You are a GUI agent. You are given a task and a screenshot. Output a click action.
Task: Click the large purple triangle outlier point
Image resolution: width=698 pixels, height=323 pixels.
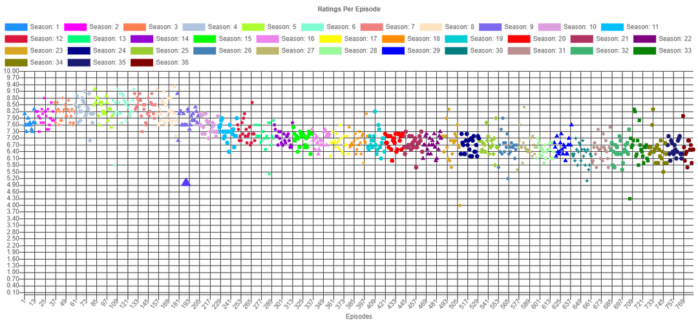coord(185,182)
